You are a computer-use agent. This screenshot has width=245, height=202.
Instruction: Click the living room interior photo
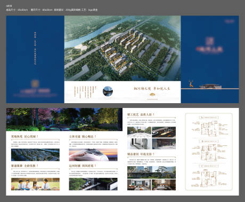pos(139,185)
